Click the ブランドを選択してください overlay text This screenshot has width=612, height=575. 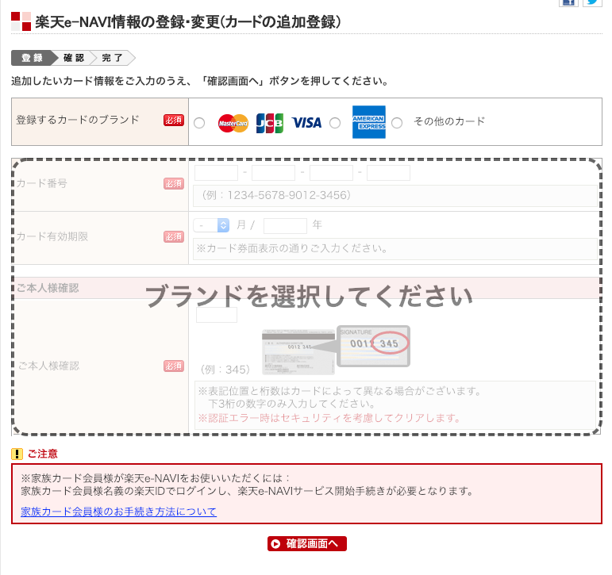(309, 296)
